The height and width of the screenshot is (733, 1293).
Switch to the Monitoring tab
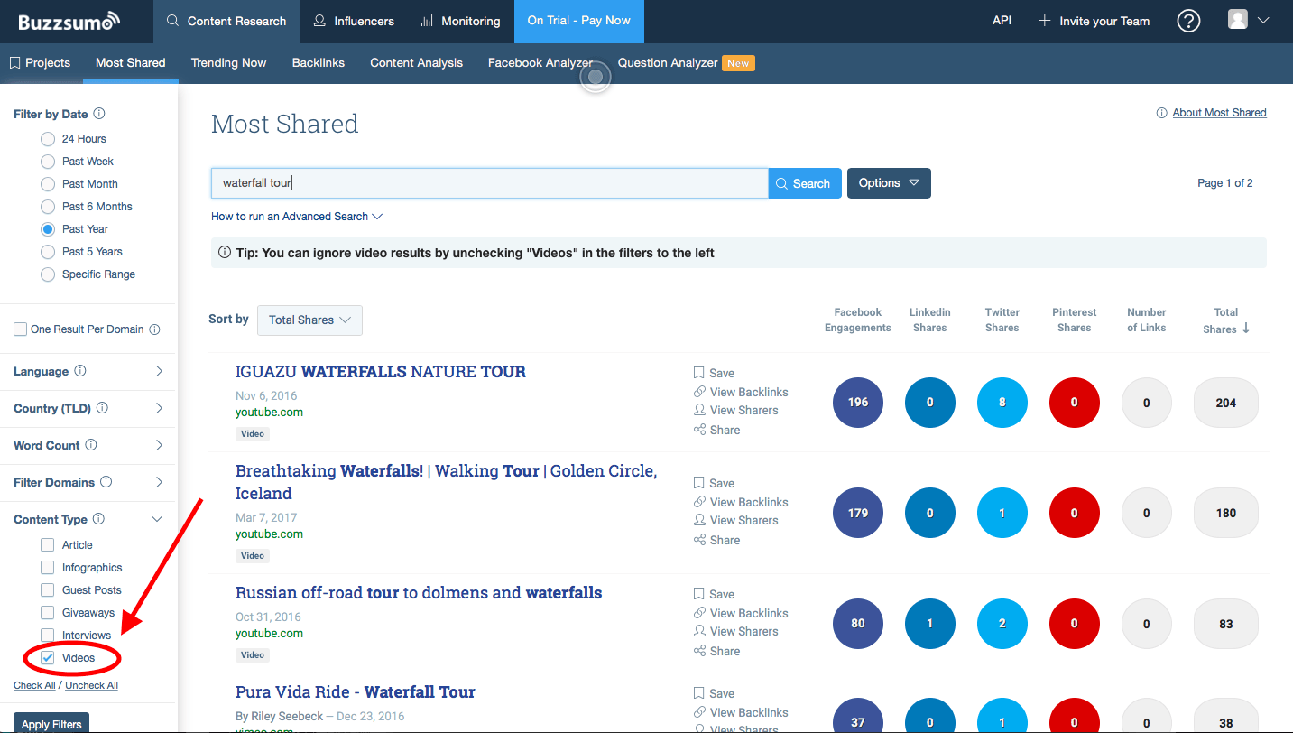pyautogui.click(x=460, y=21)
